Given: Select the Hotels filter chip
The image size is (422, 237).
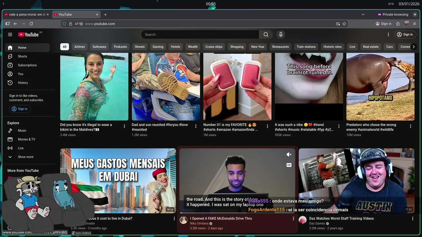Looking at the screenshot, I should (176, 47).
